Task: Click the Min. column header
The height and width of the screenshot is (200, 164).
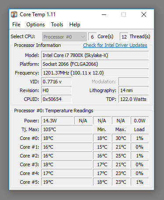Action: (102, 129)
